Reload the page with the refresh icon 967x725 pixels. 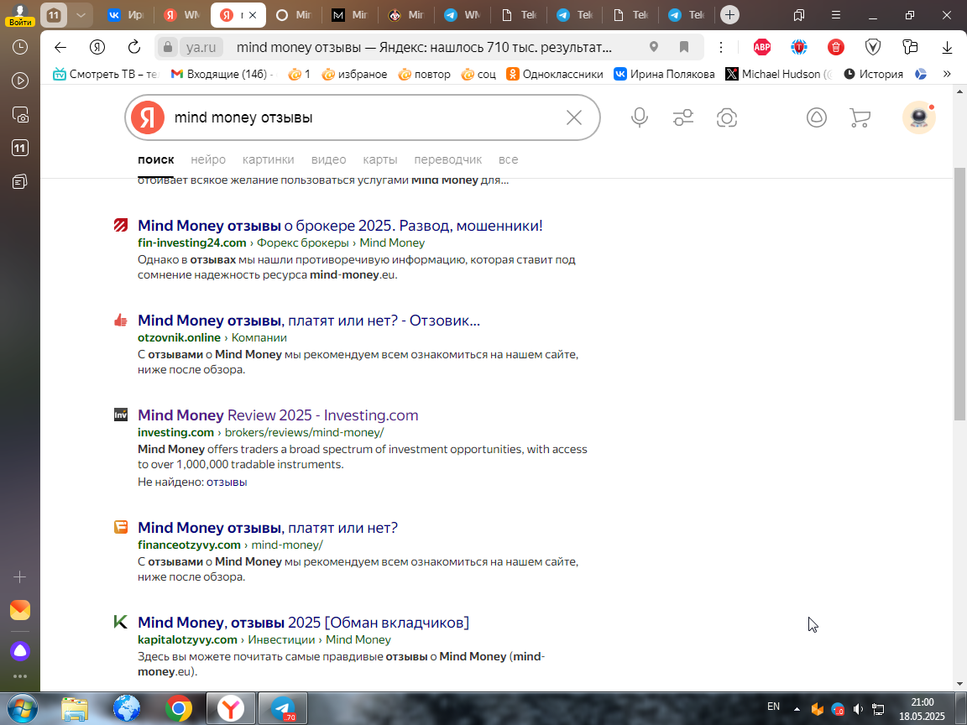point(133,47)
